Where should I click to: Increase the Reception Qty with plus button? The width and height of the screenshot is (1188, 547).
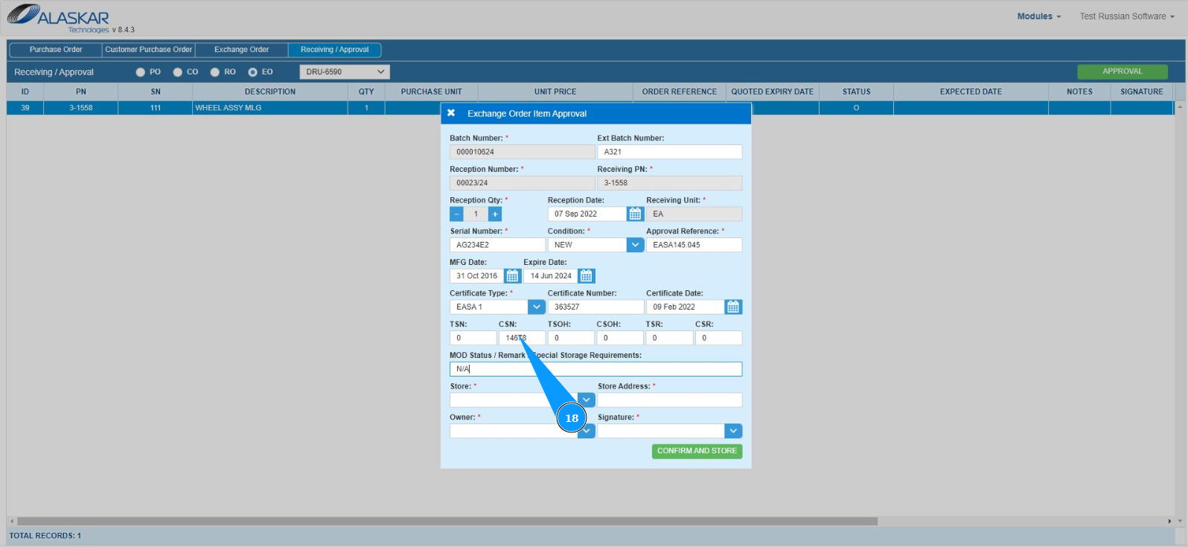click(x=495, y=214)
